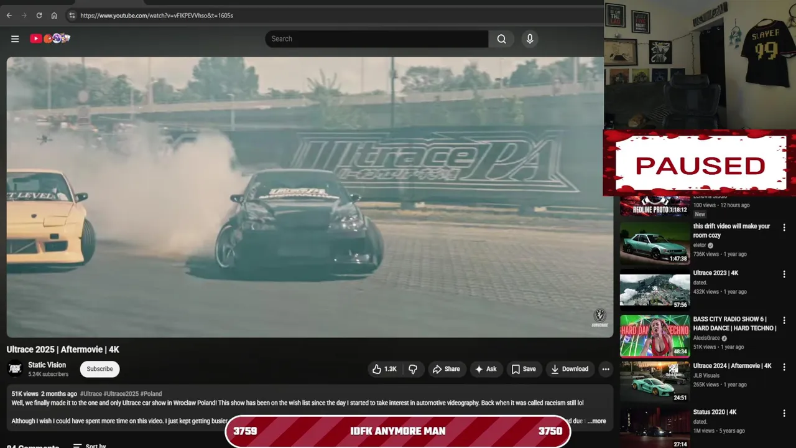This screenshot has width=796, height=448.
Task: Open options for the drift video suggestion
Action: click(x=784, y=228)
